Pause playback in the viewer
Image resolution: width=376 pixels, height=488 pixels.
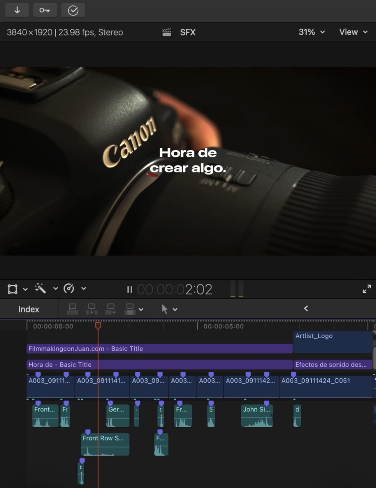point(130,289)
